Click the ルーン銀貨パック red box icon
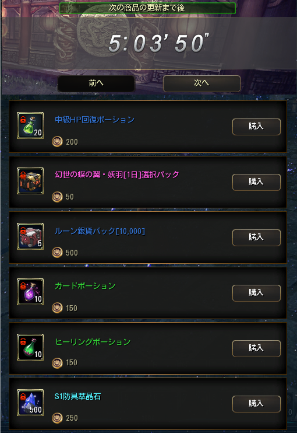 coord(30,236)
